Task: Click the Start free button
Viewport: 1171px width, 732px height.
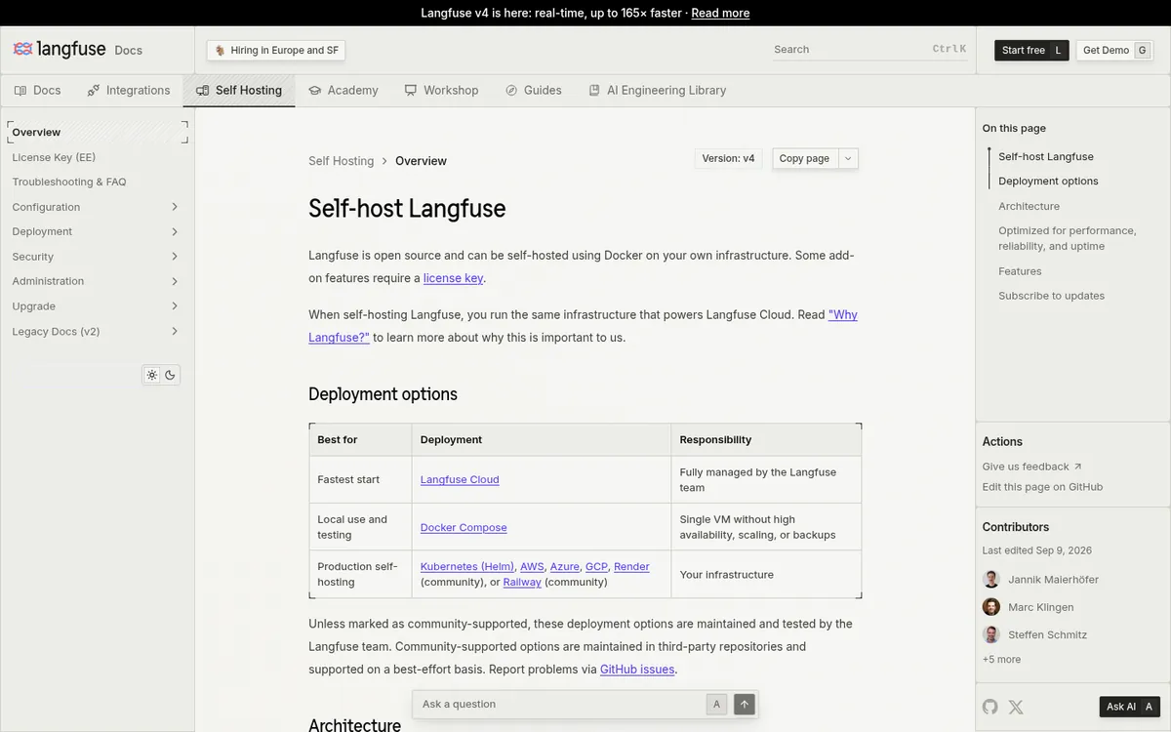Action: click(x=1031, y=50)
